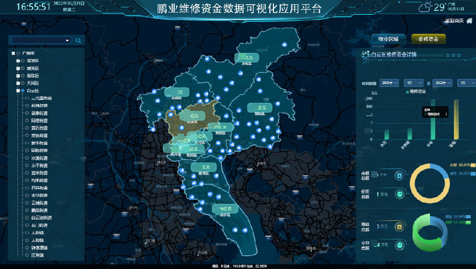Click the 返回首页 link
Image resolution: width=476 pixels, height=269 pixels.
[454, 21]
